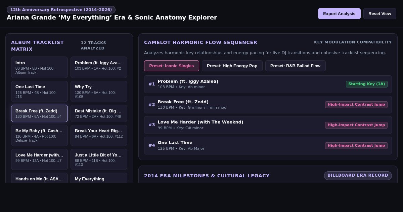Viewport: 403px width, 212px height.
Task: Click '130 BPM • Key: G minor / F min mod'
Action: (x=192, y=108)
